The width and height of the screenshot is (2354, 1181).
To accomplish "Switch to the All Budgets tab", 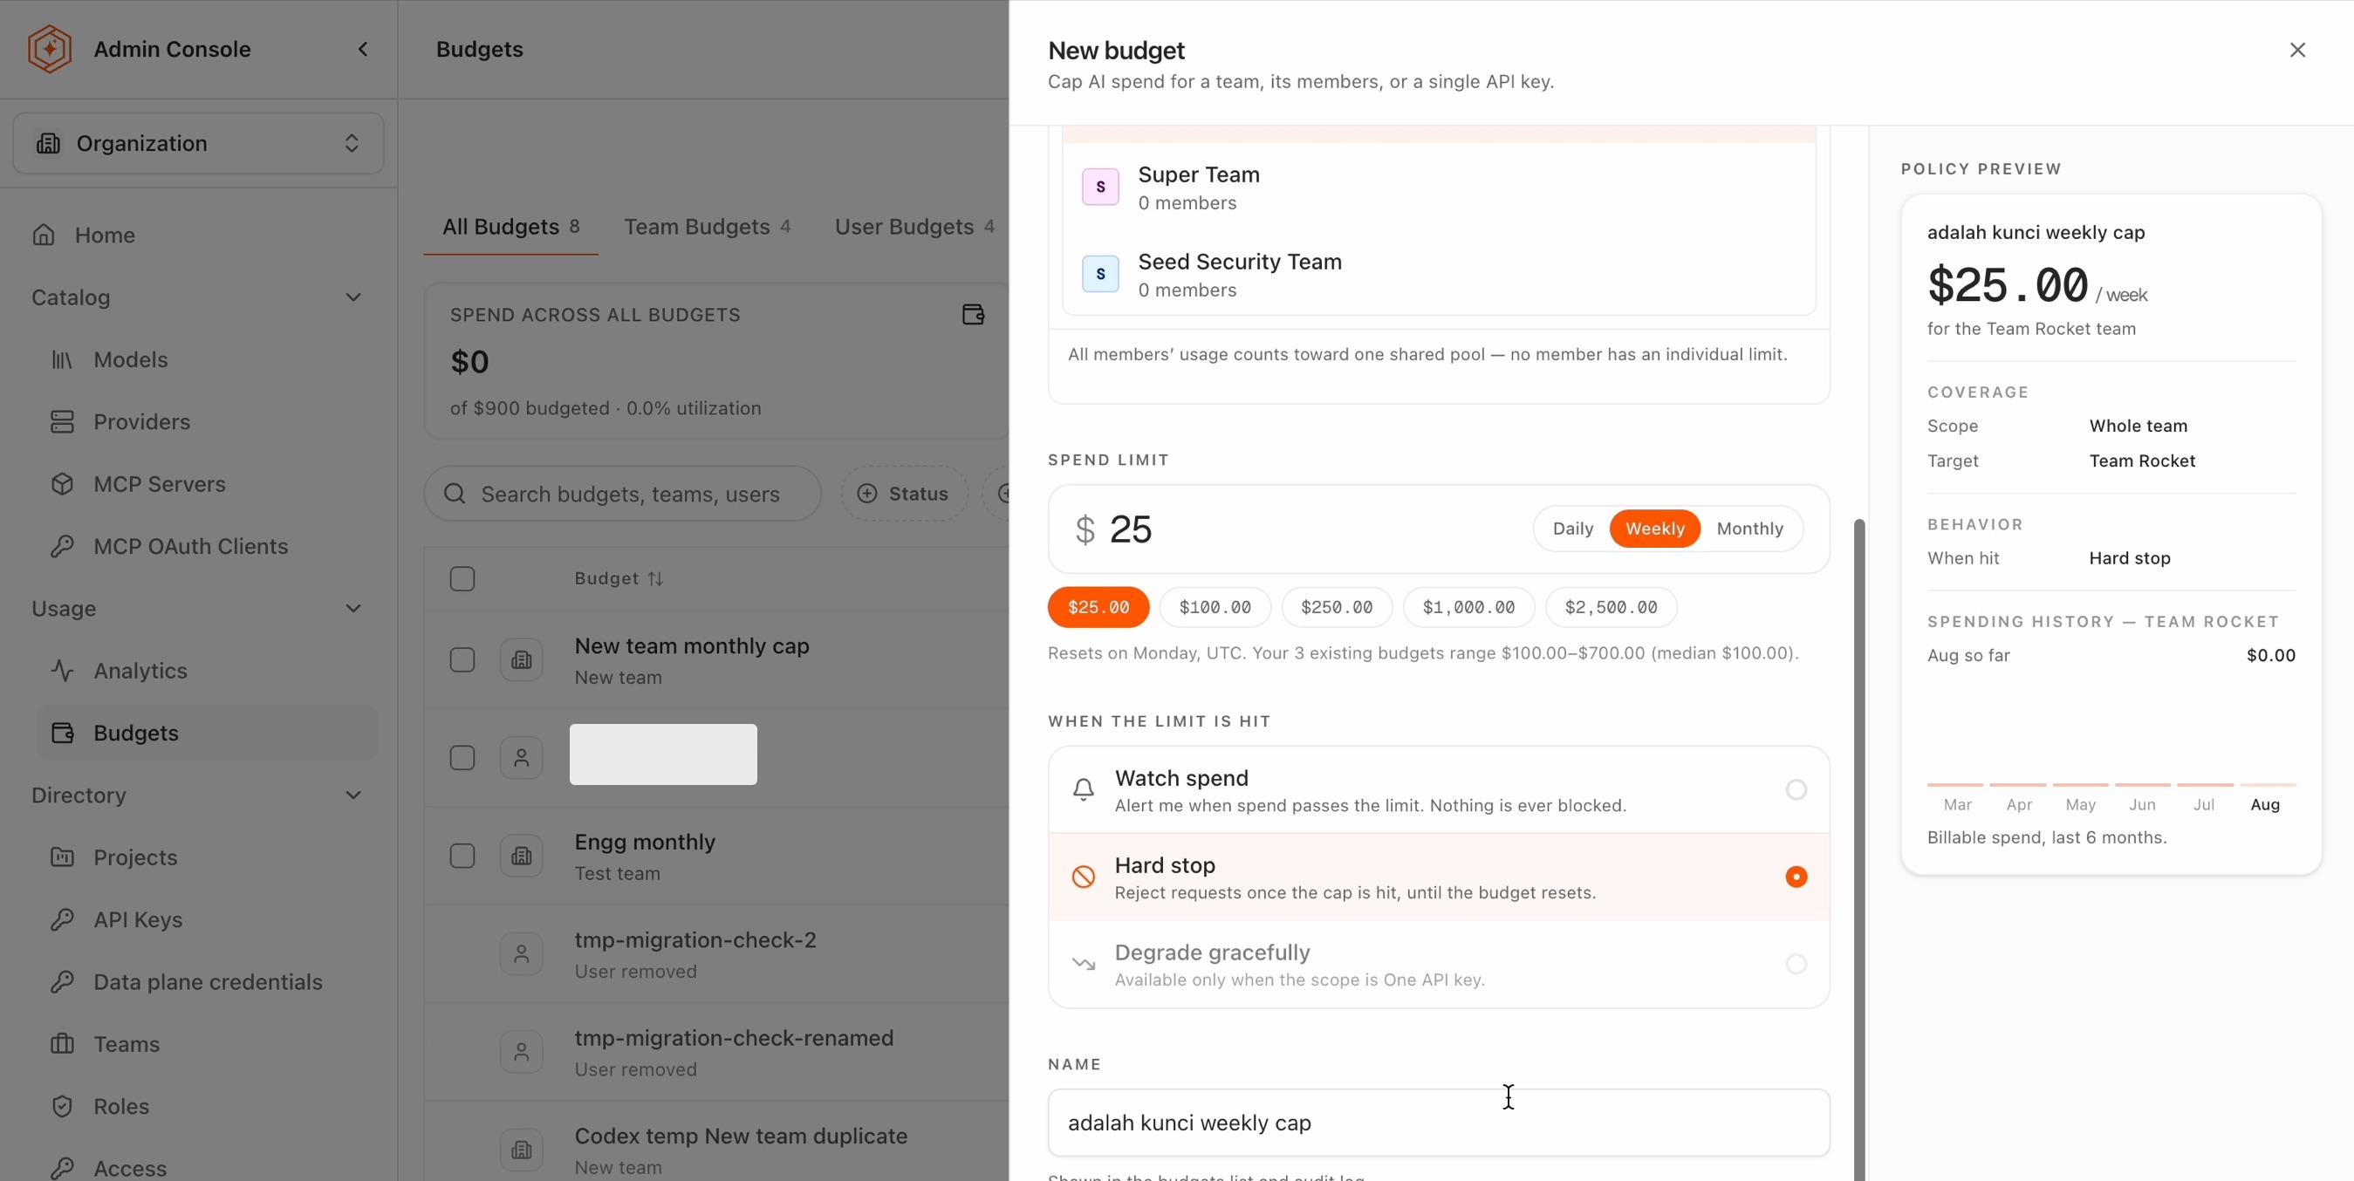I will tap(510, 227).
